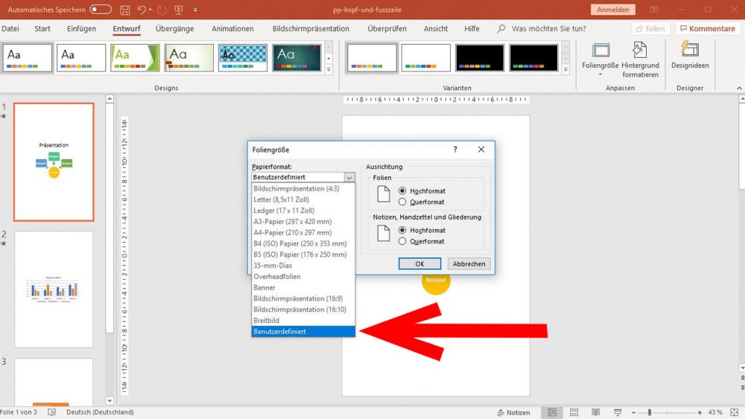Select Querformat for Folien

pos(402,202)
